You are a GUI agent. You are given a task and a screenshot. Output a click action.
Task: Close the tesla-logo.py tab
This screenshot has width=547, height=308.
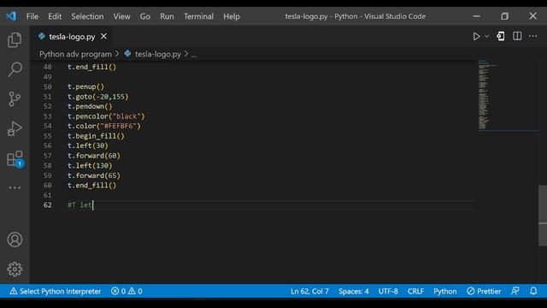pyautogui.click(x=103, y=36)
